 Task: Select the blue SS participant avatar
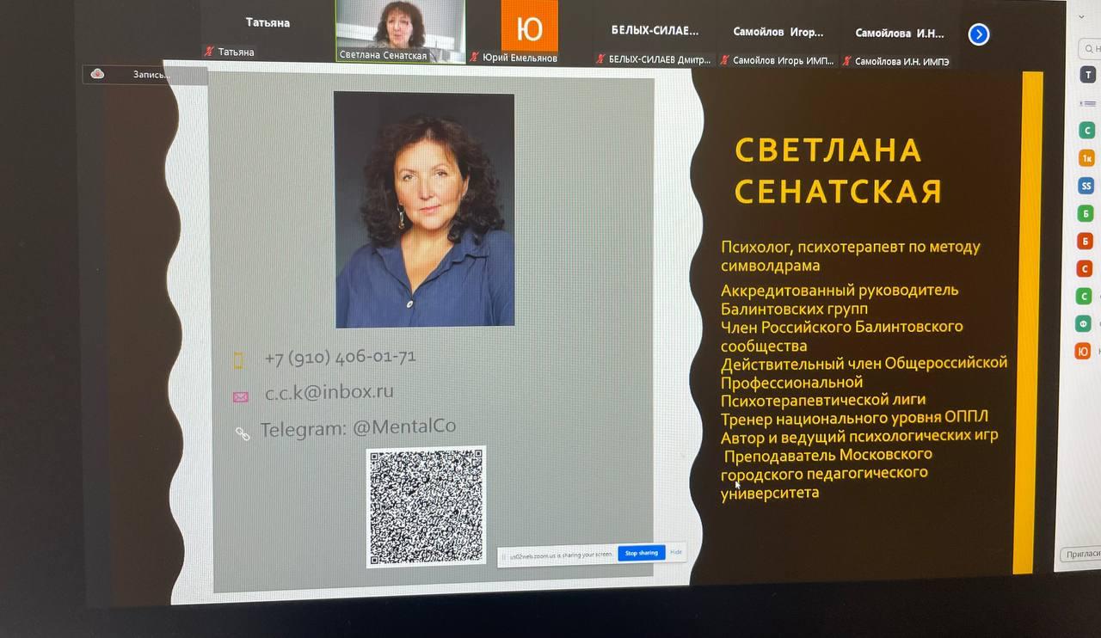[x=1086, y=186]
